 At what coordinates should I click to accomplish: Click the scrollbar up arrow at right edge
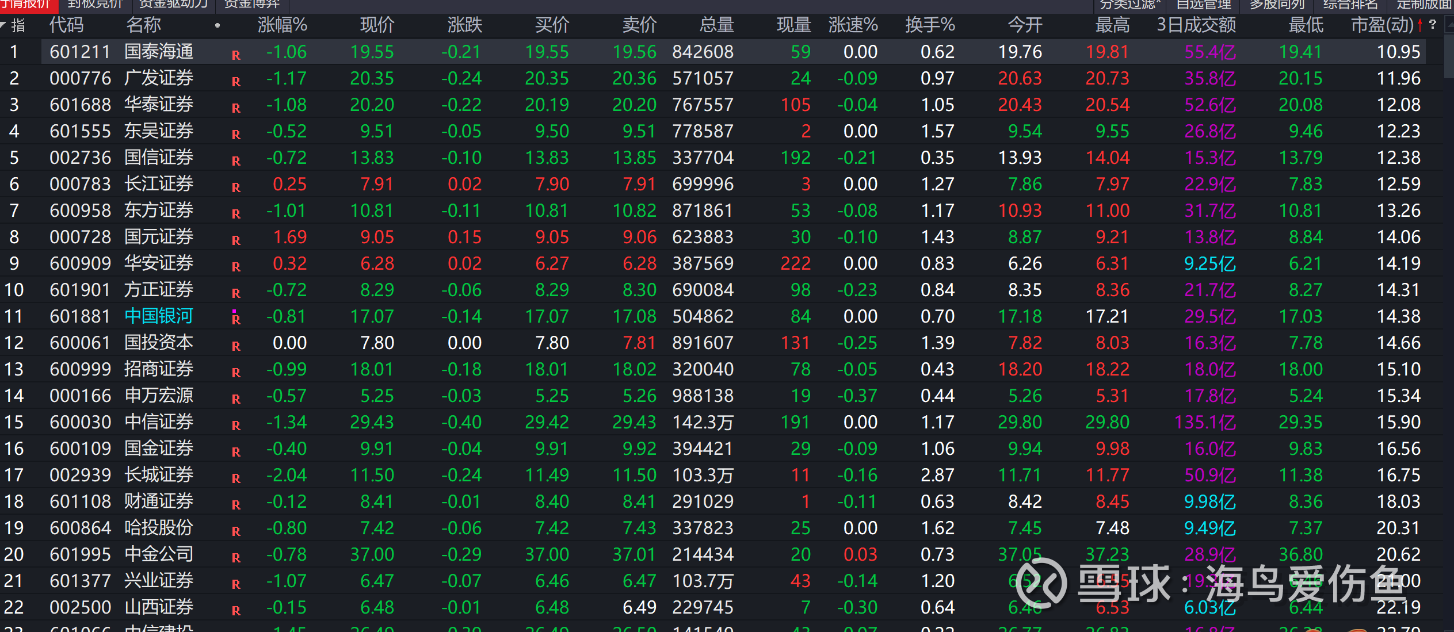(x=1449, y=24)
